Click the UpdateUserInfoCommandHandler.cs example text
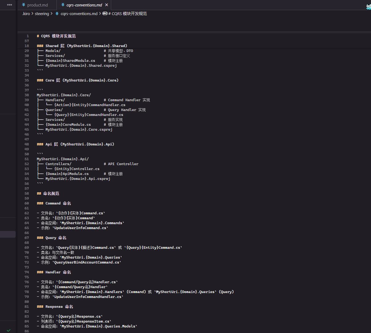The image size is (371, 333). point(88,297)
